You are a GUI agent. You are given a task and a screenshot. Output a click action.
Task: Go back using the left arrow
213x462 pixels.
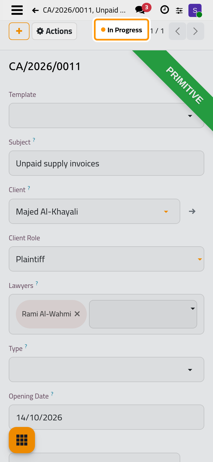(x=35, y=10)
